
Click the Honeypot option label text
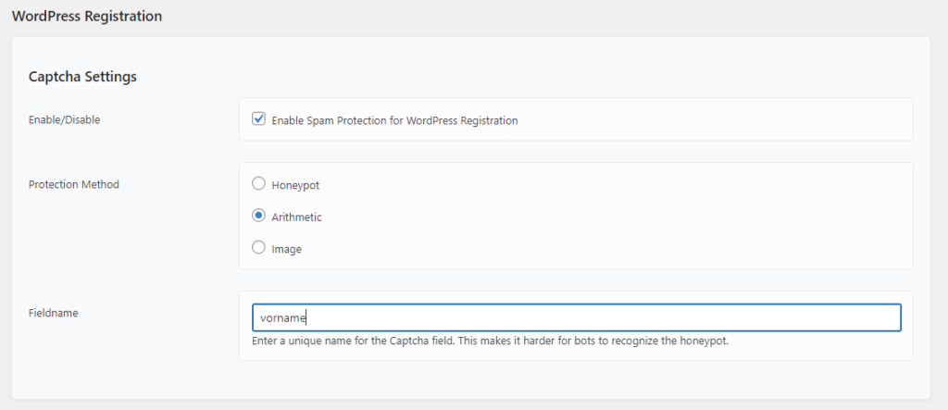pyautogui.click(x=295, y=186)
